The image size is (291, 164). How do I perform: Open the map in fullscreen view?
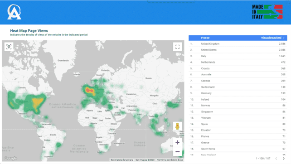[177, 47]
